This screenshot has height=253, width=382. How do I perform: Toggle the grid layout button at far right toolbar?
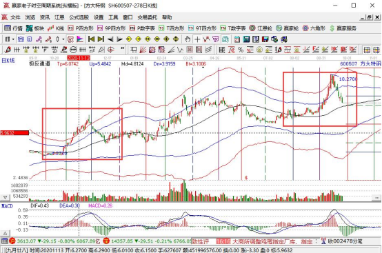tap(376, 50)
